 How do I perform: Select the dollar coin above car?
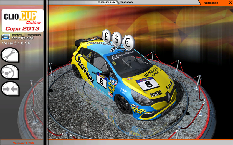pos(117,39)
